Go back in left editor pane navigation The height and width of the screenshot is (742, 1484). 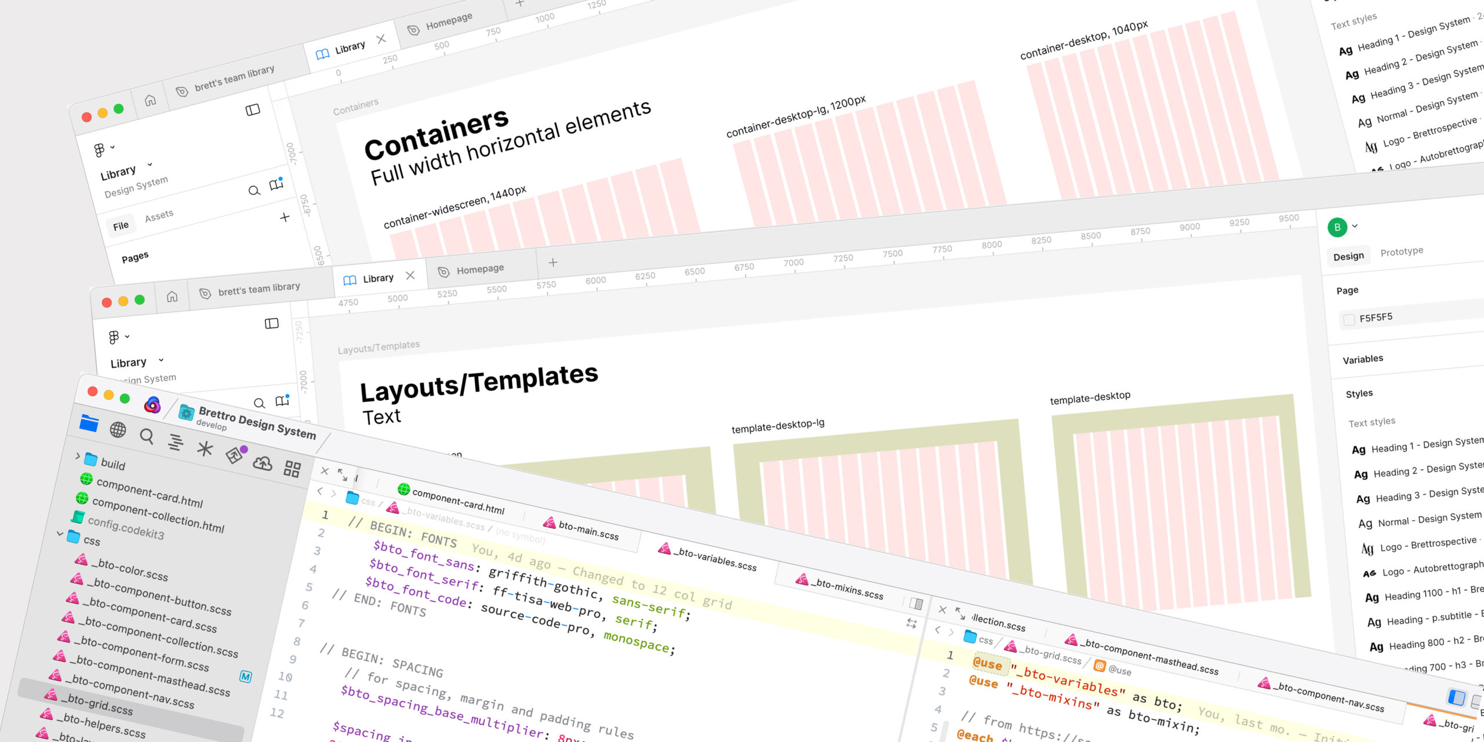(x=320, y=491)
